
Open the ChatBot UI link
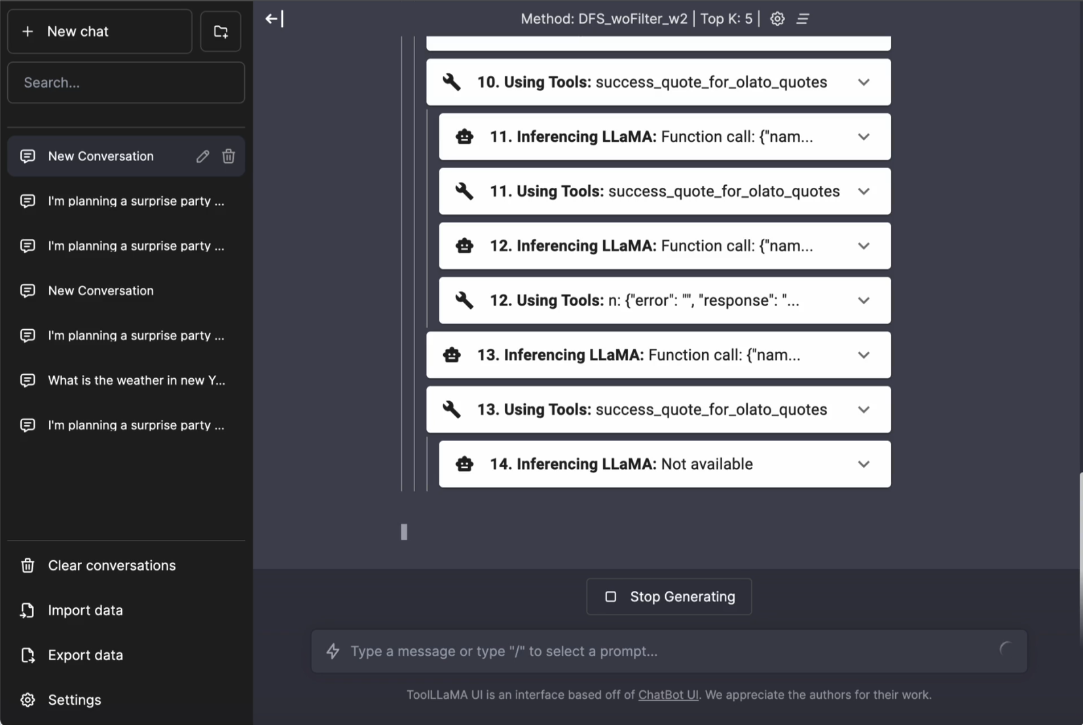(668, 695)
